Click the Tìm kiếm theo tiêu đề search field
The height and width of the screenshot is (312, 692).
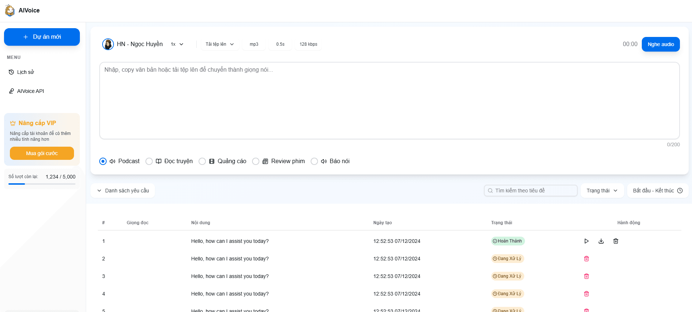coord(530,191)
